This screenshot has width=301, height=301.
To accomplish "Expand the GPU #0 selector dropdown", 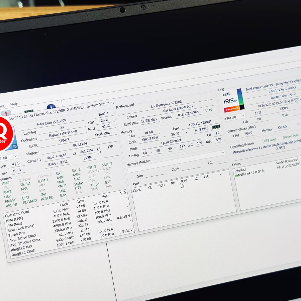I will pos(234,117).
